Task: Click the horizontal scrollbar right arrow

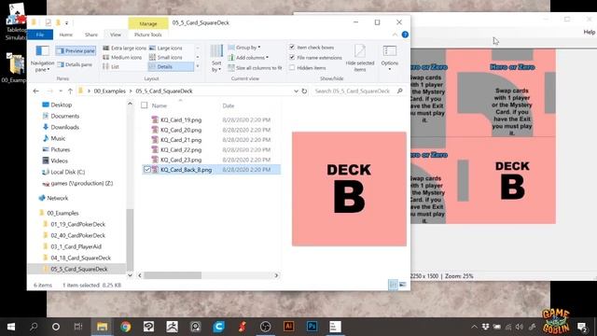Action: pos(276,275)
